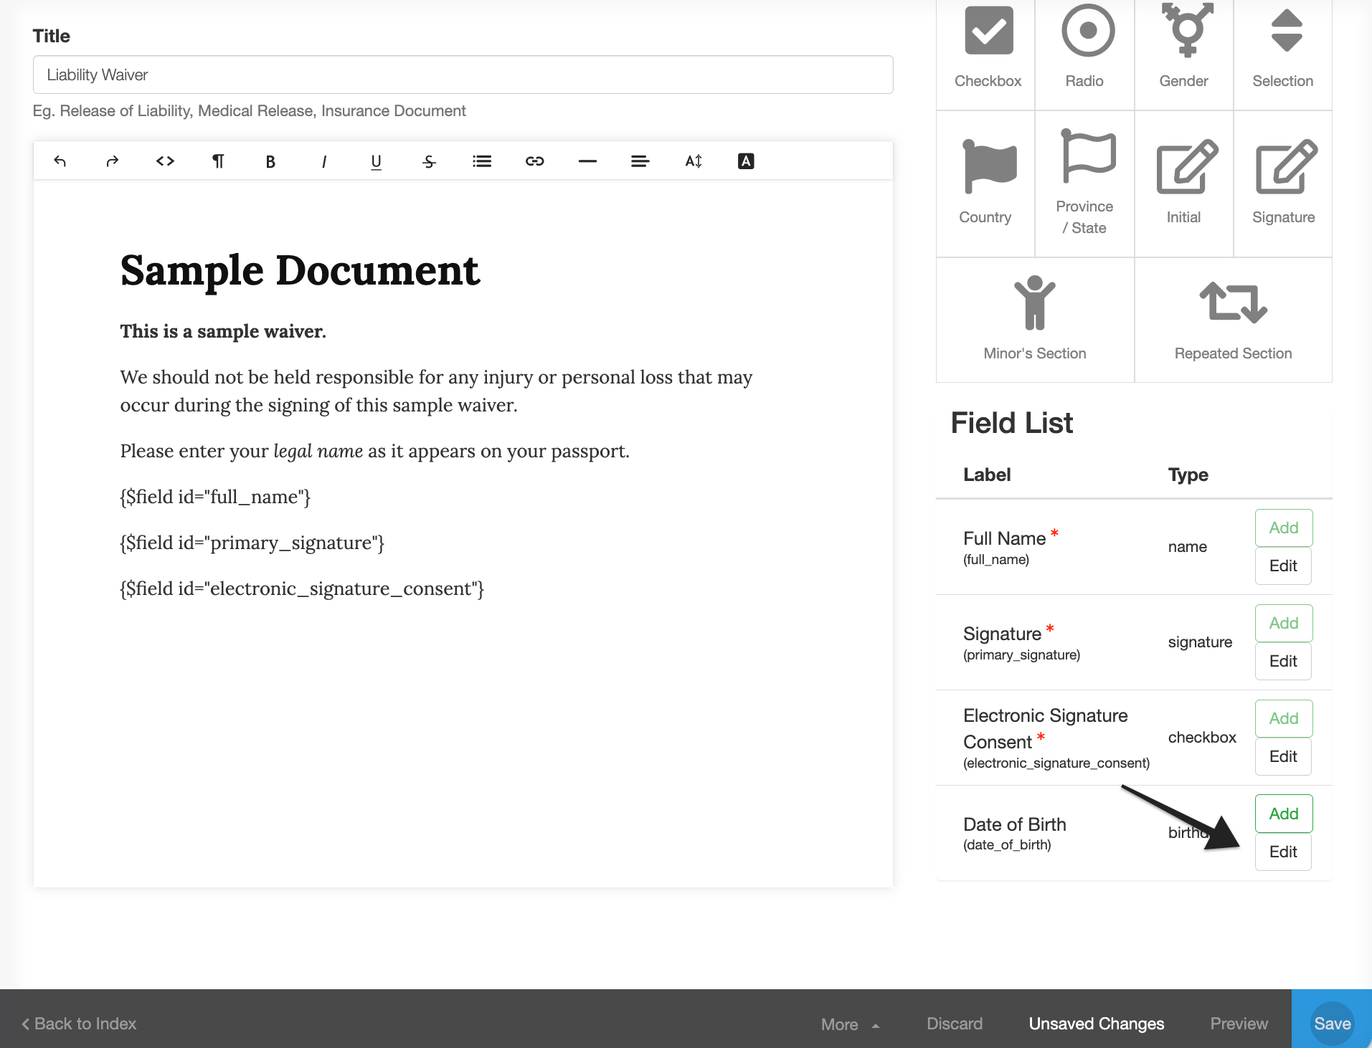This screenshot has width=1372, height=1048.
Task: Click the electronic_signature_consent placeholder
Action: [302, 589]
